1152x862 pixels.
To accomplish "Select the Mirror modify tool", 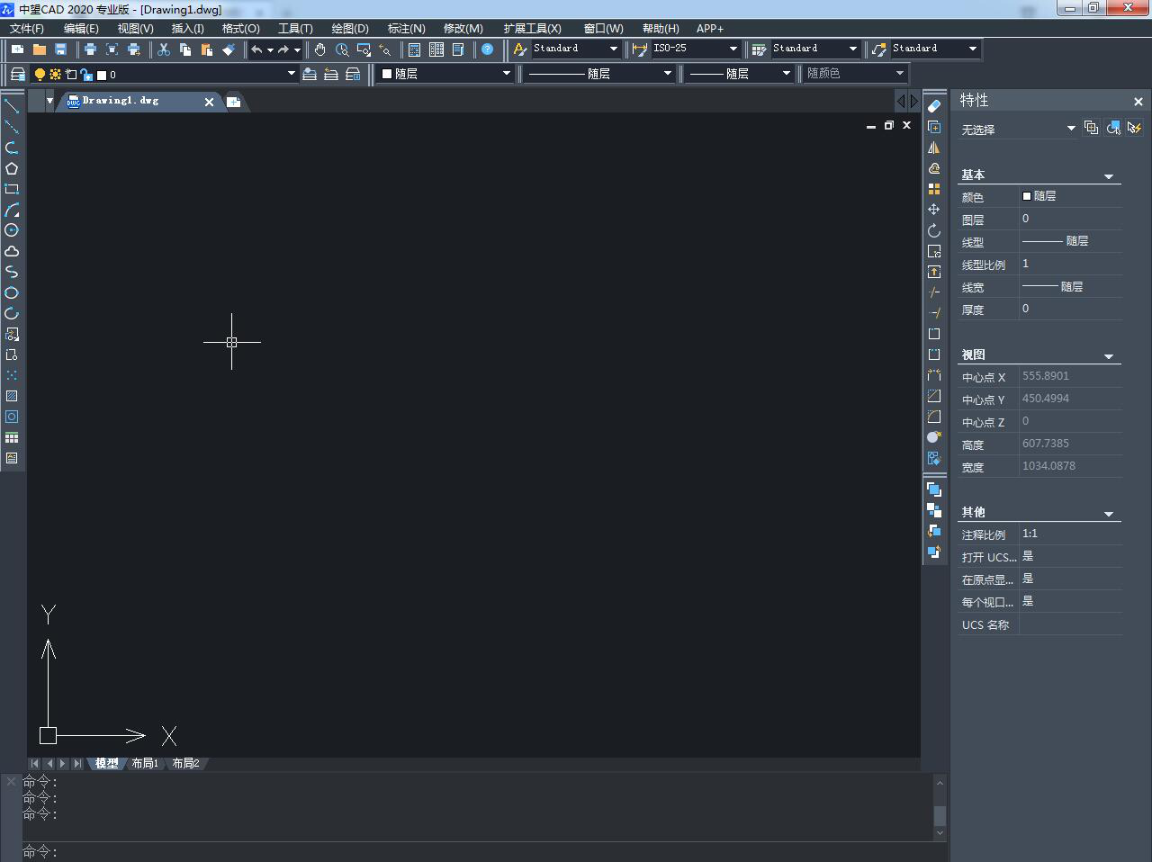I will [934, 148].
